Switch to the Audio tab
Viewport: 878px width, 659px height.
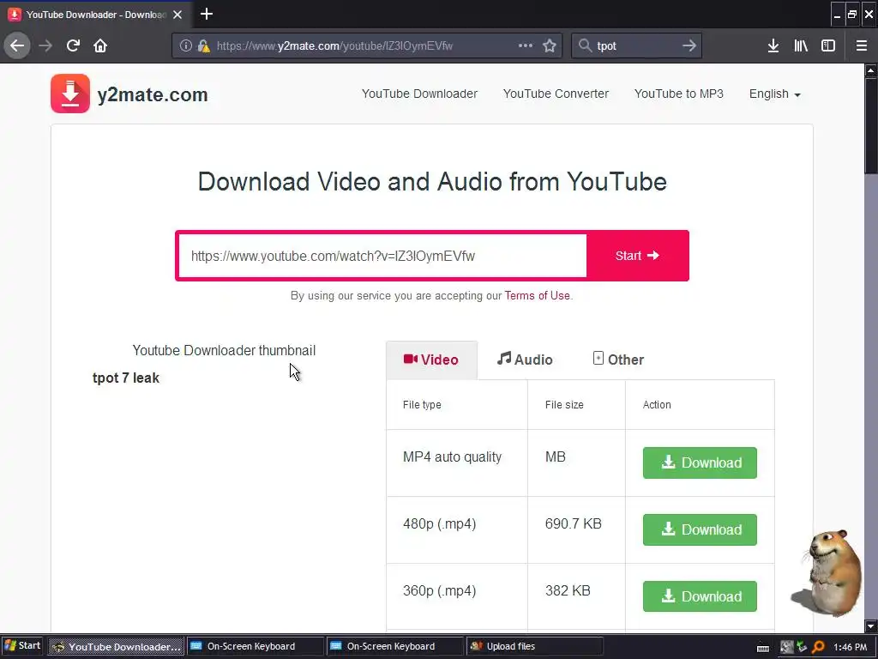(525, 360)
